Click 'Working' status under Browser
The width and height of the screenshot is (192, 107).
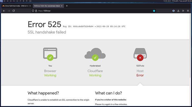pyautogui.click(x=50, y=75)
